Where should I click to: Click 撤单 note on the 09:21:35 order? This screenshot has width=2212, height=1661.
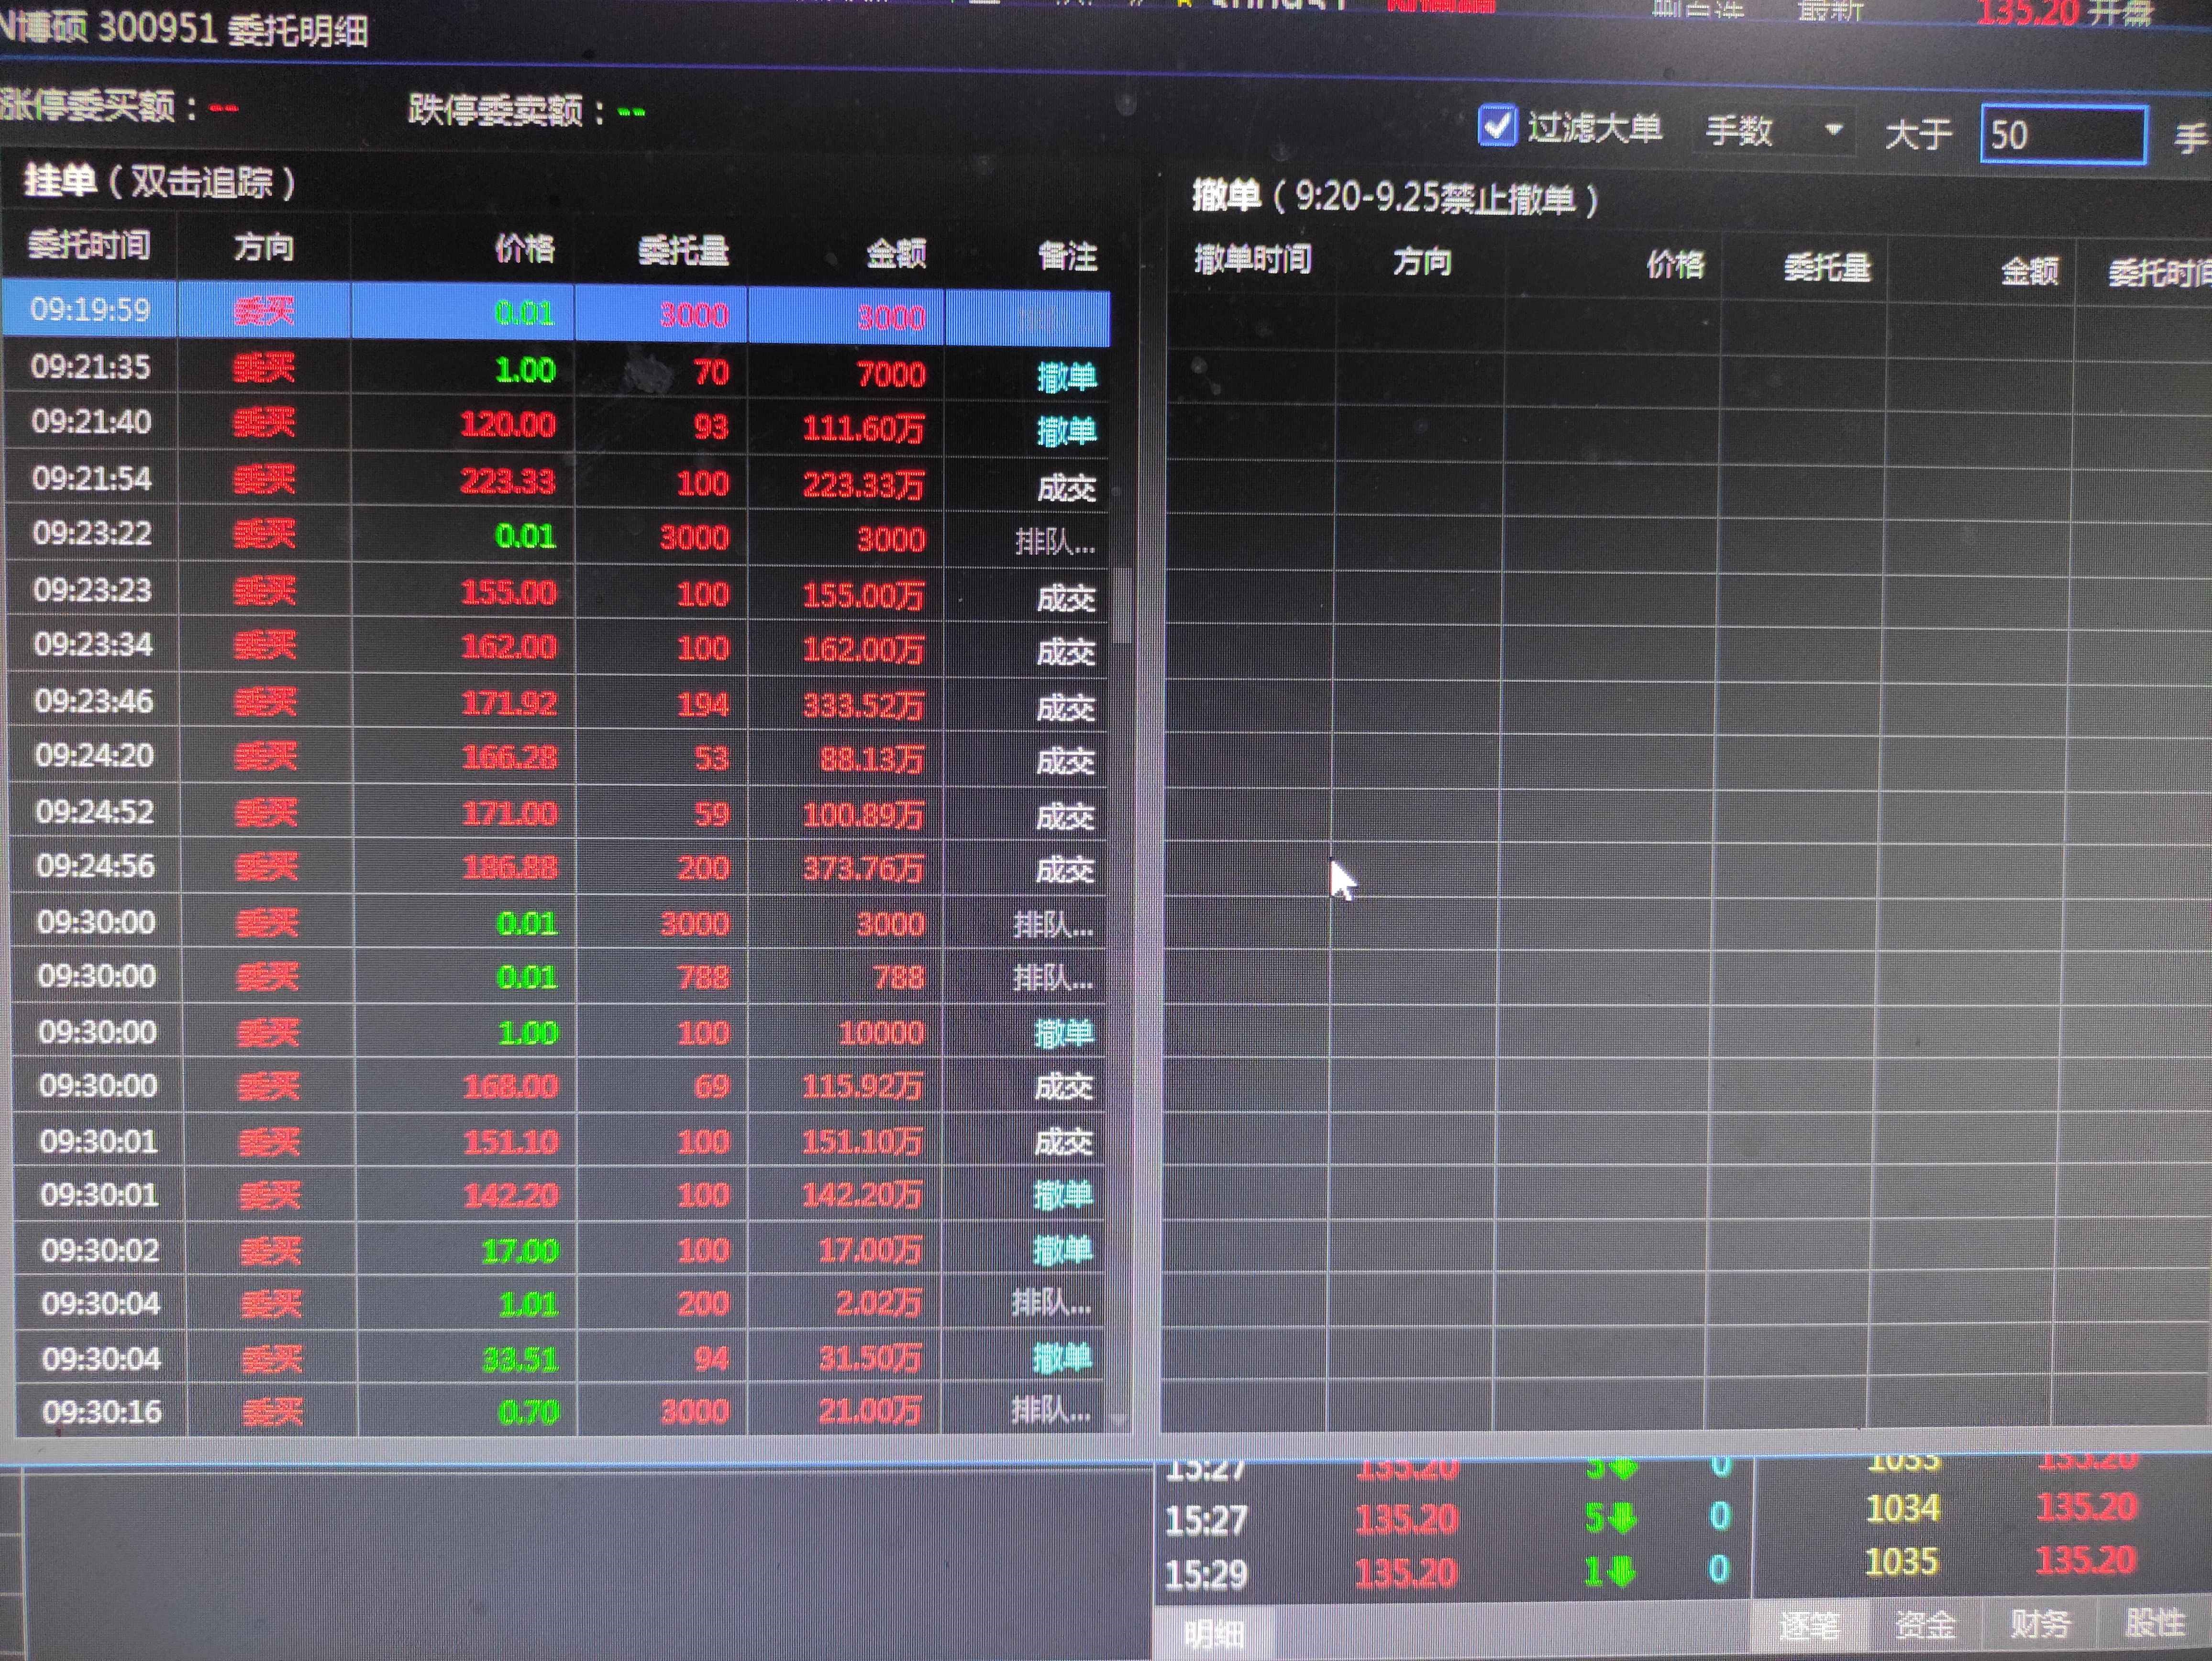click(1066, 377)
